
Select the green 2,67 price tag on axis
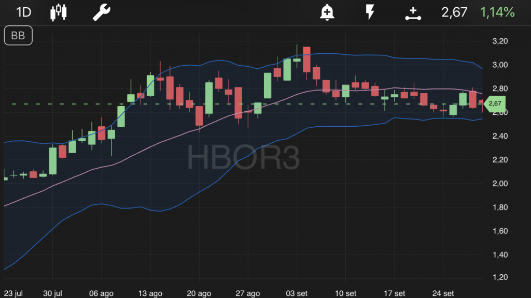pyautogui.click(x=495, y=103)
